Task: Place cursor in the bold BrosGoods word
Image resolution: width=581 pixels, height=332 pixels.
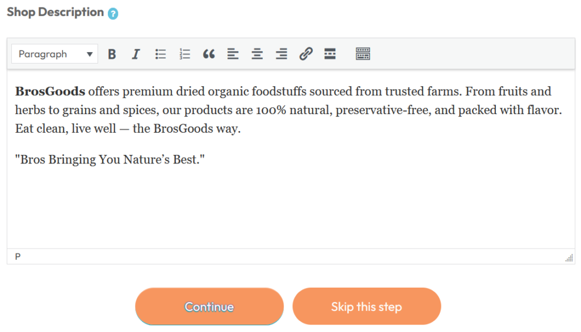Action: tap(50, 91)
